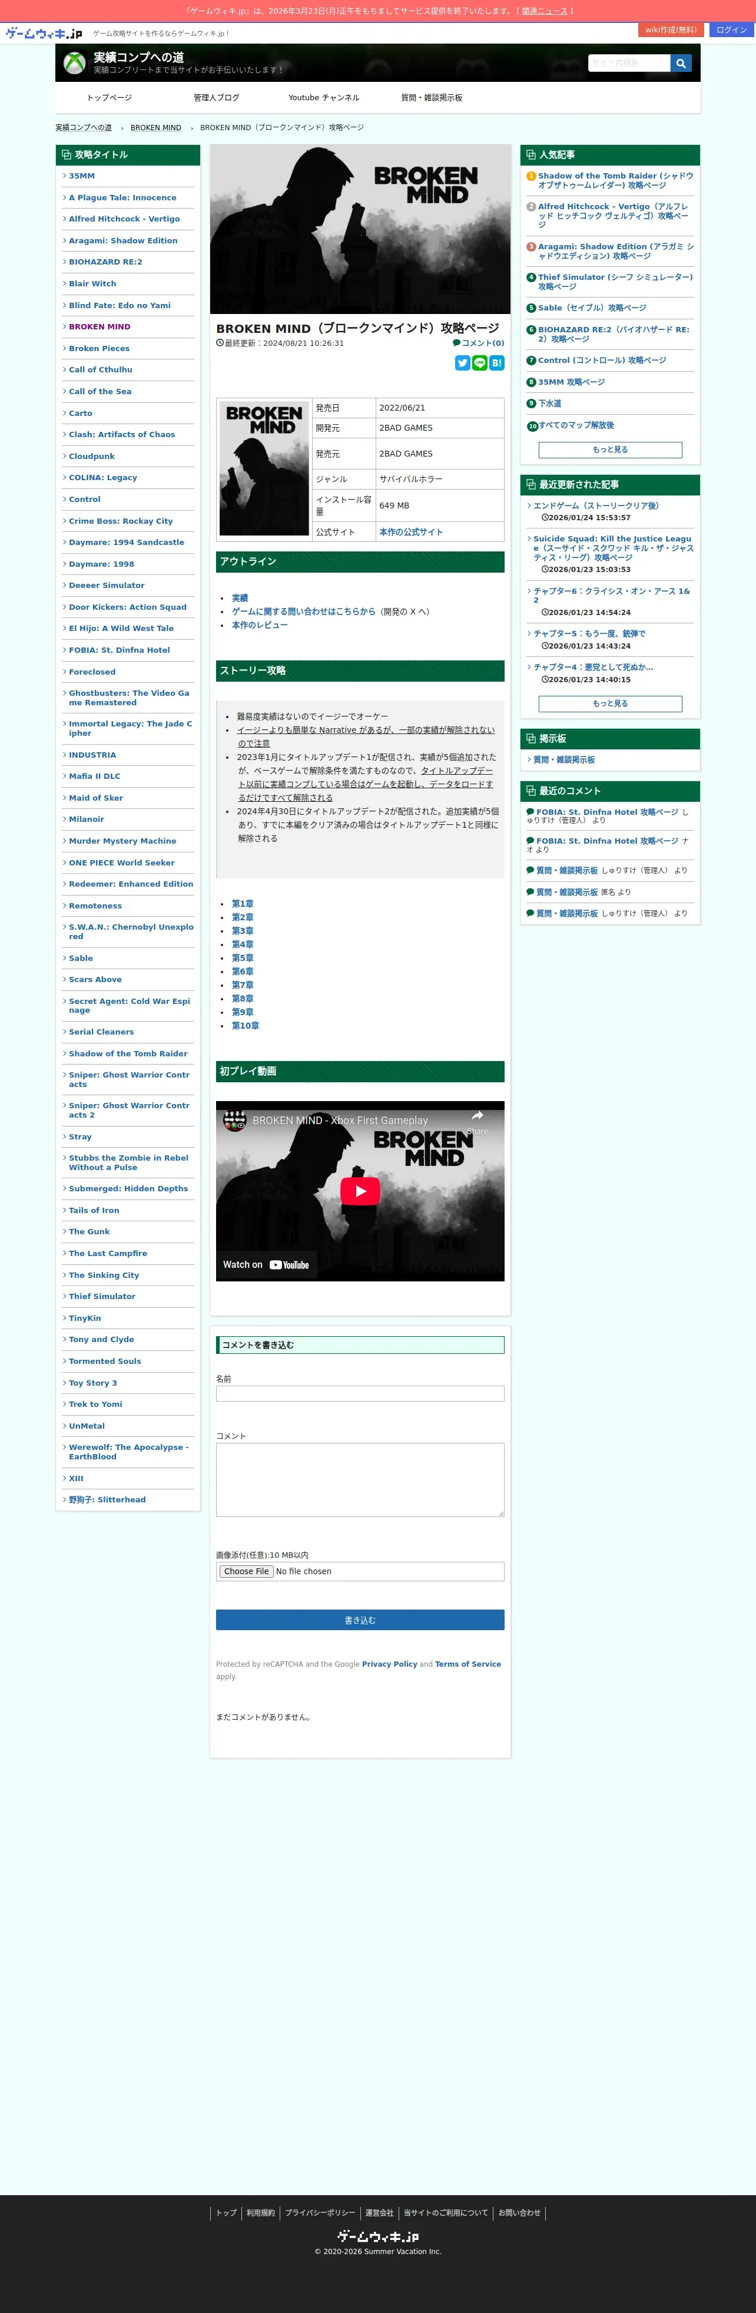
Task: Click the YouTube video Share arrow
Action: coord(478,1121)
